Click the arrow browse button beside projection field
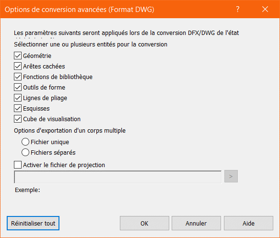This screenshot has width=280, height=238. click(x=231, y=176)
